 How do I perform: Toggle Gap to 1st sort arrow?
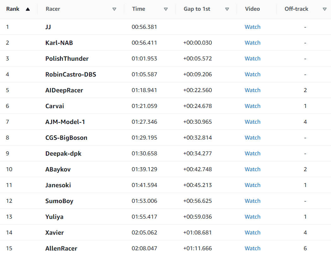click(227, 9)
